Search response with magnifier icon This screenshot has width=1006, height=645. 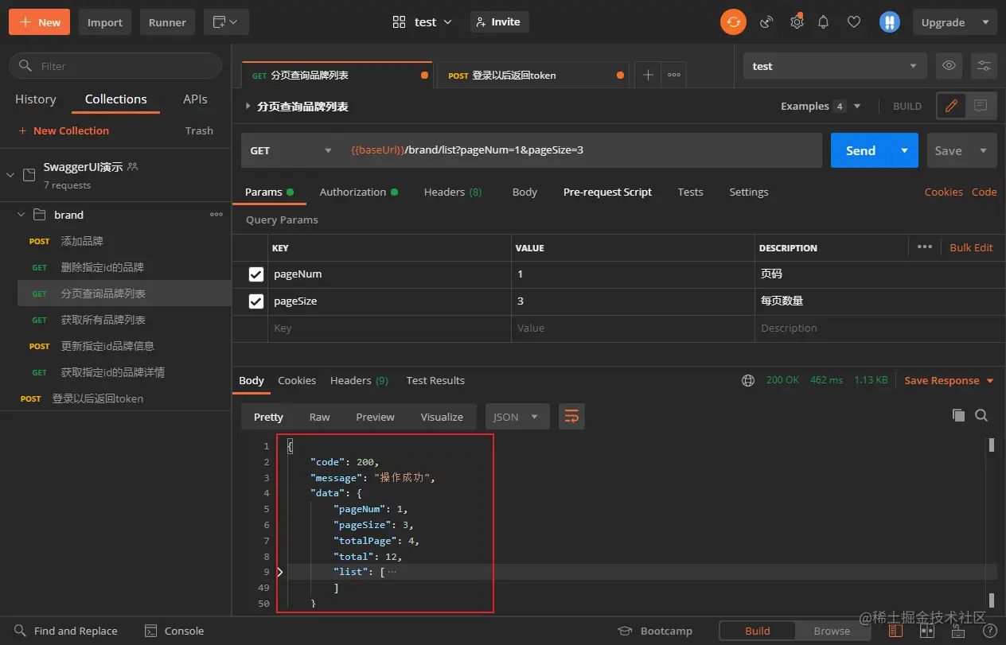(x=981, y=415)
